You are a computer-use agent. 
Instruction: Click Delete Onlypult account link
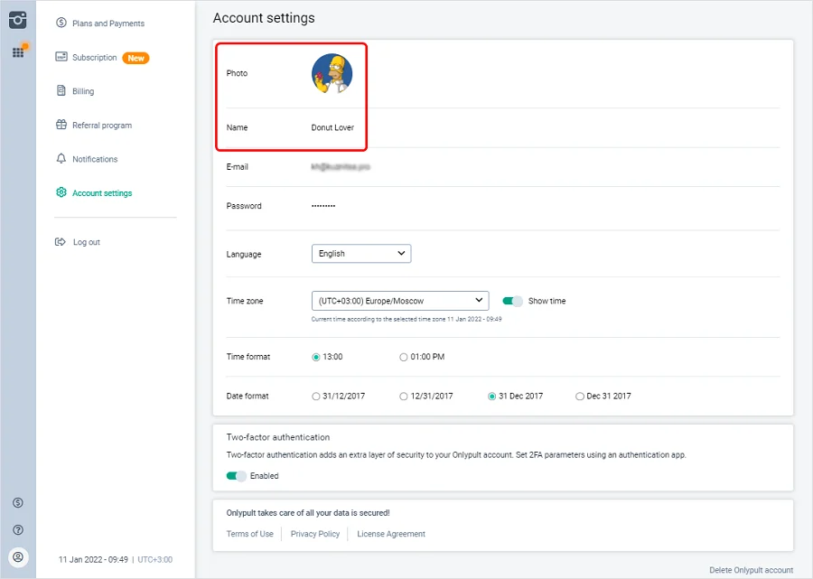point(751,570)
